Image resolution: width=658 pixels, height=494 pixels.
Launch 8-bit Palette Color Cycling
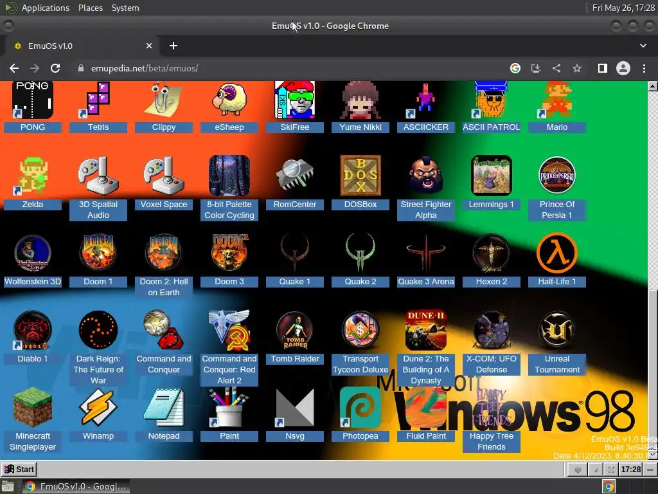point(229,176)
